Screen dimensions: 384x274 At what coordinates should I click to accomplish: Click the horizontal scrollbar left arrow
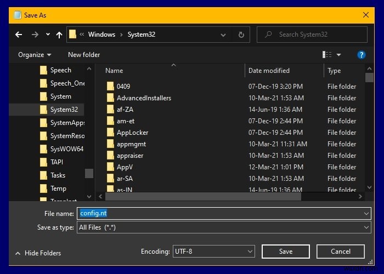(100, 196)
